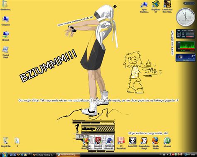The height and width of the screenshot is (157, 197).
Task: Click the analog clock sidebar gadget
Action: point(185,17)
